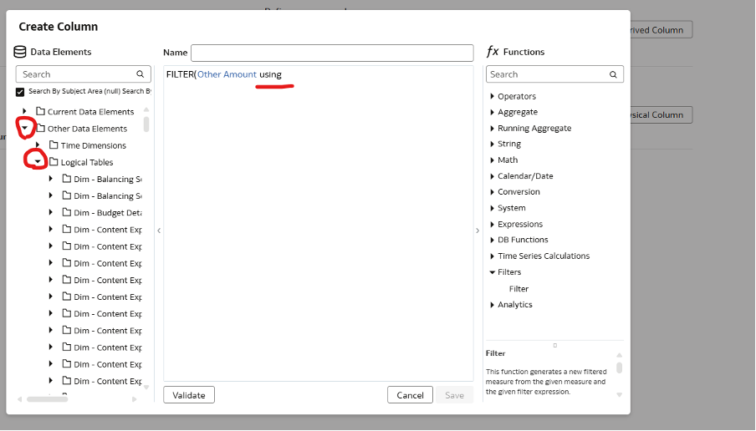
Task: Click the Time Dimensions folder icon
Action: click(x=53, y=145)
